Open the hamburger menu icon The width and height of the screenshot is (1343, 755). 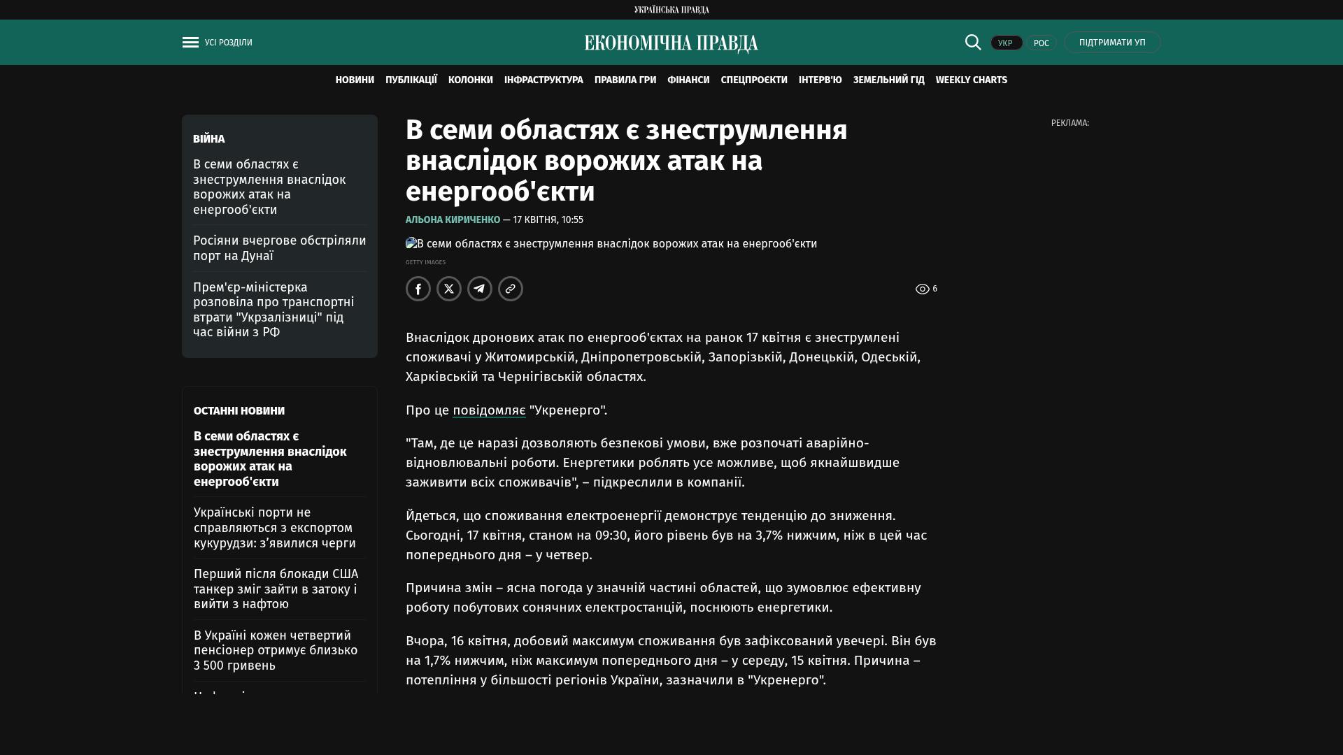point(190,43)
